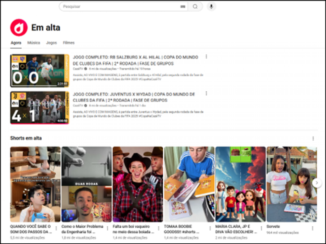Screen dimensions: 326x244
Task: Open options for MARIA CLARA, JP E DIVA short
Action: tap(261, 228)
